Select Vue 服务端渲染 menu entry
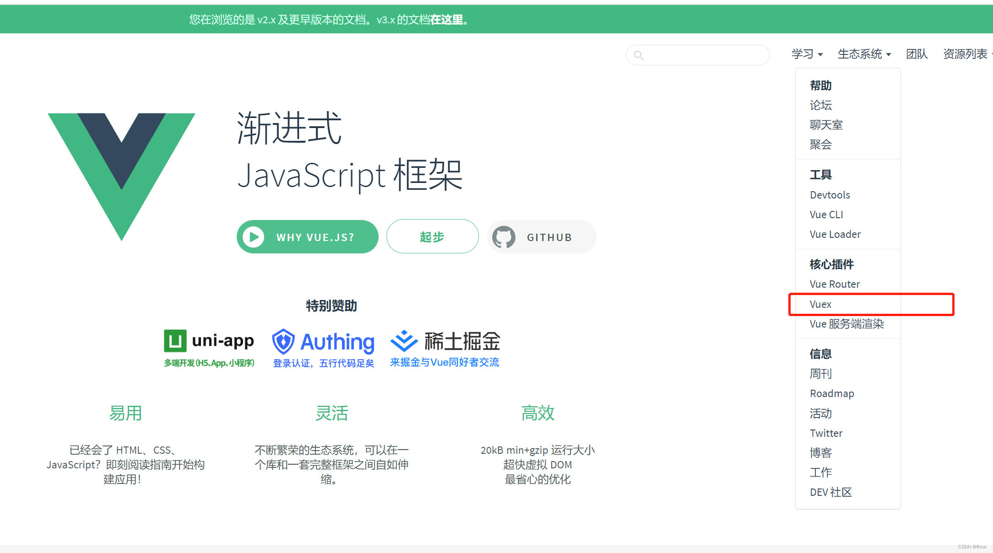Image resolution: width=993 pixels, height=553 pixels. [846, 324]
